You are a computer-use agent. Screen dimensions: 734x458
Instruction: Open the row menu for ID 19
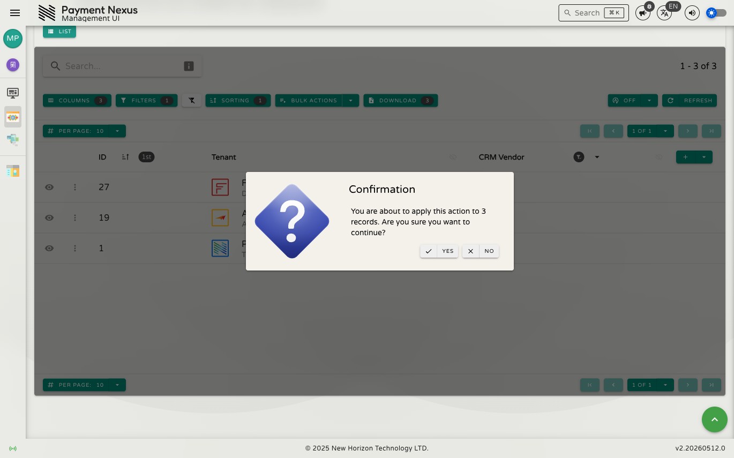point(75,217)
